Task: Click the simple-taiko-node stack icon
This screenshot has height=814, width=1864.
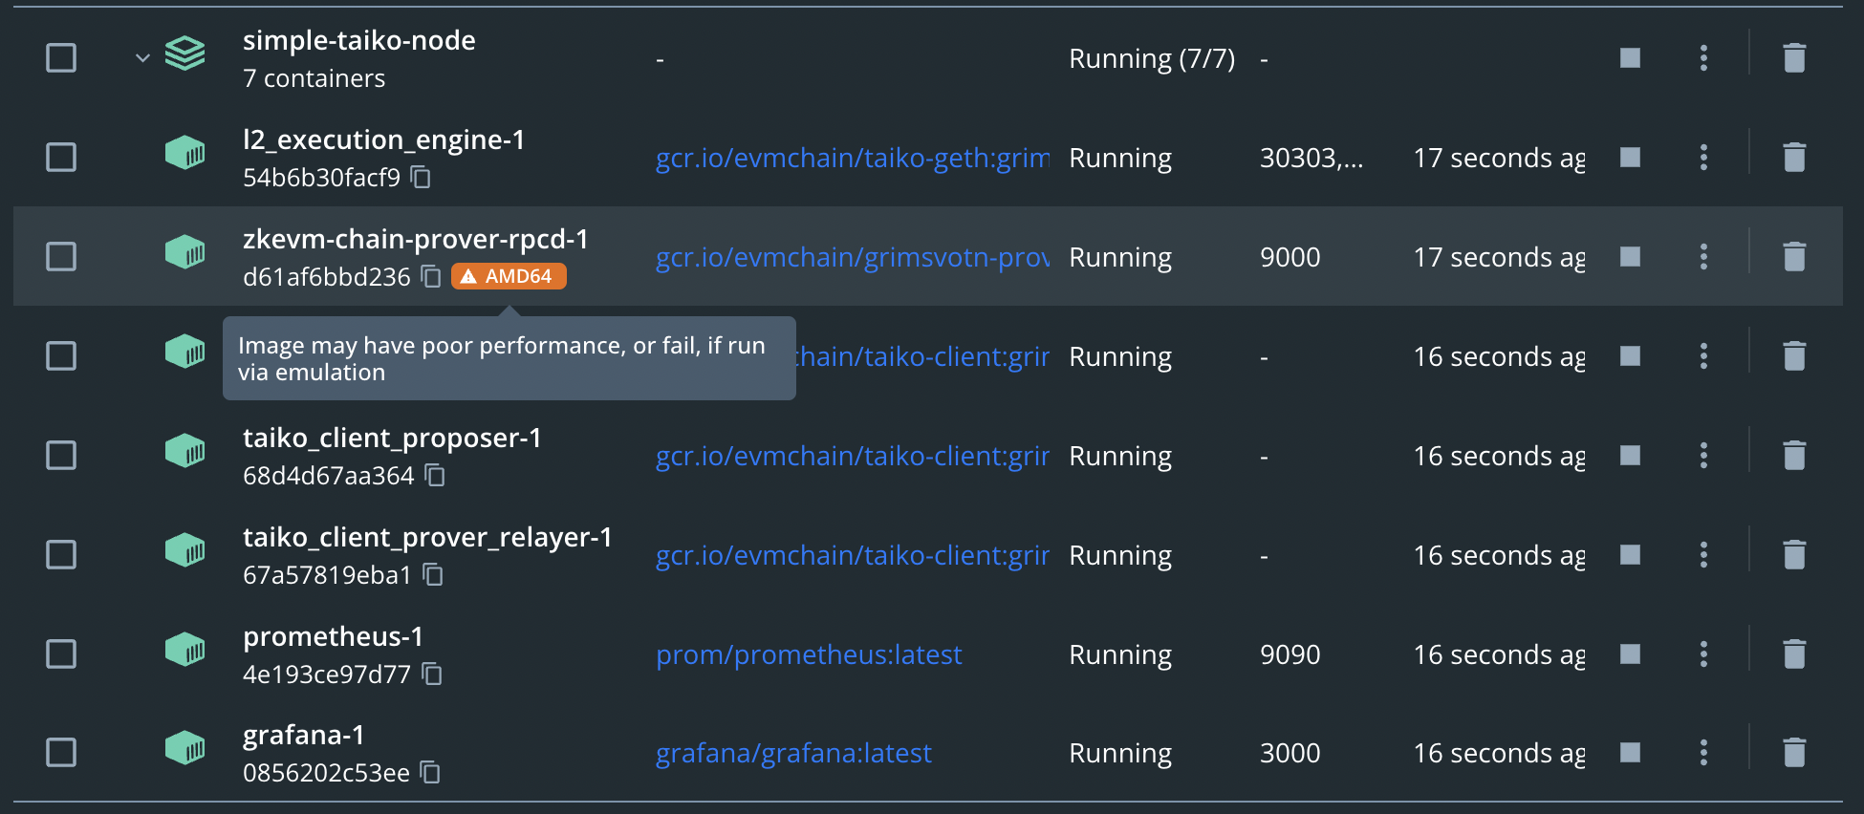Action: (184, 54)
